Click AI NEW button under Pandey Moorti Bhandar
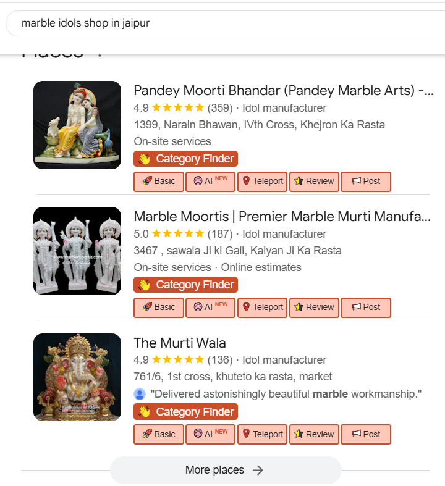Image resolution: width=445 pixels, height=486 pixels. click(210, 182)
